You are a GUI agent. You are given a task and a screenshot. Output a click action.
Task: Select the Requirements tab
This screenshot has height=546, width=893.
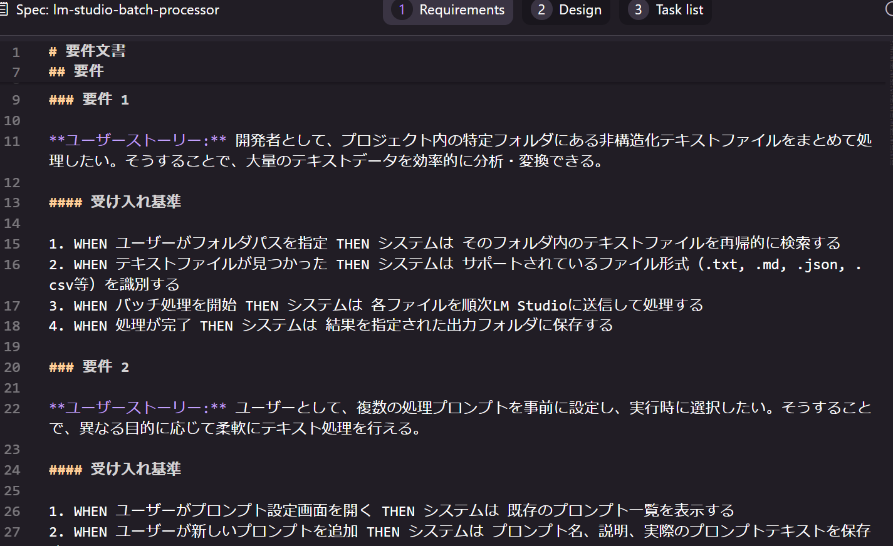[462, 10]
